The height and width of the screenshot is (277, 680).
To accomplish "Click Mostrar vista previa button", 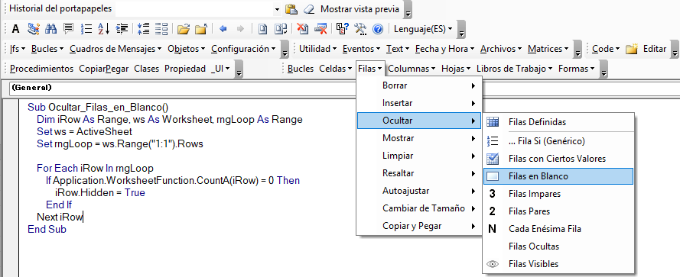I will click(360, 8).
